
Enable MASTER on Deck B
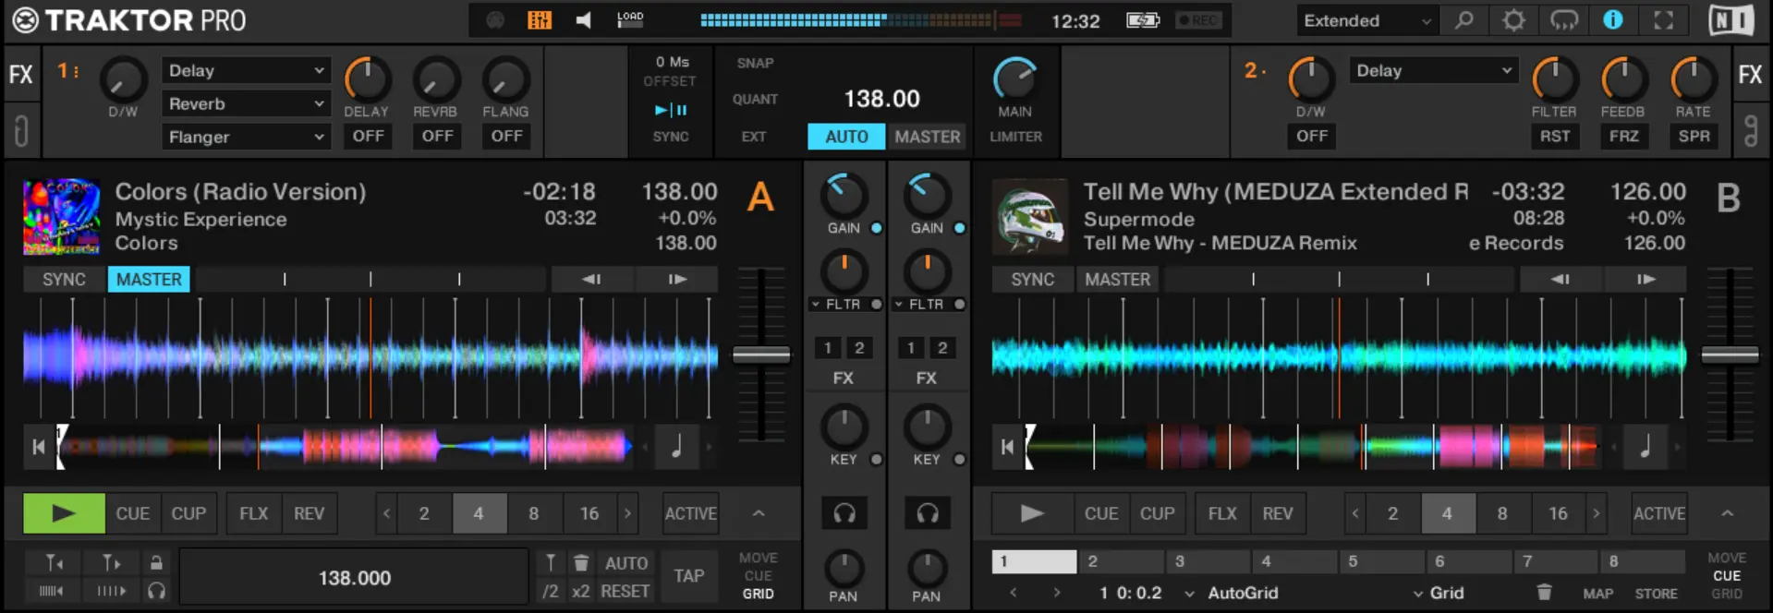1117,280
